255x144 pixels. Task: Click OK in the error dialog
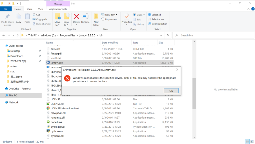click(171, 91)
